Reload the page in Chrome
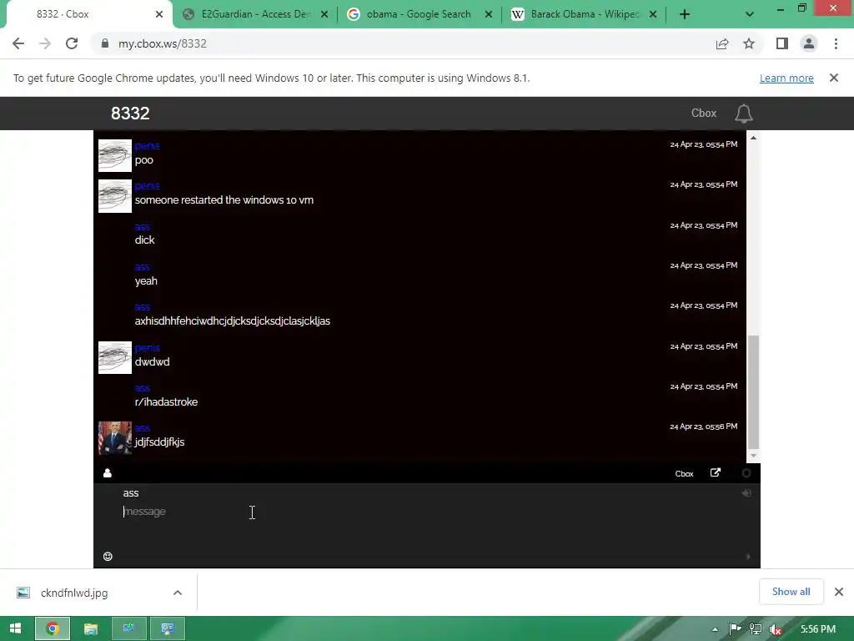854x641 pixels. pos(72,43)
